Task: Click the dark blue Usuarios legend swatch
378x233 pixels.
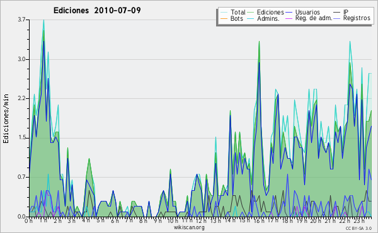Action: click(x=289, y=13)
